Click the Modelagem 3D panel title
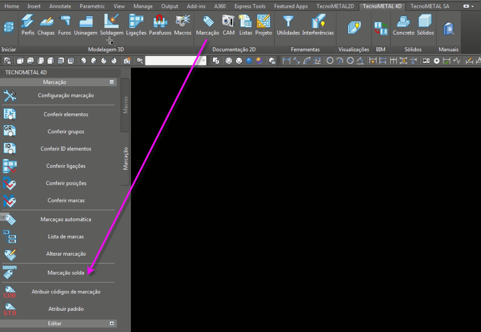 coord(106,49)
